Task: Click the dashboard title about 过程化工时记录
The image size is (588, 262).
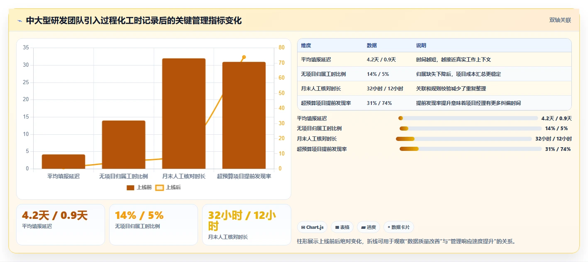Action: (x=134, y=21)
